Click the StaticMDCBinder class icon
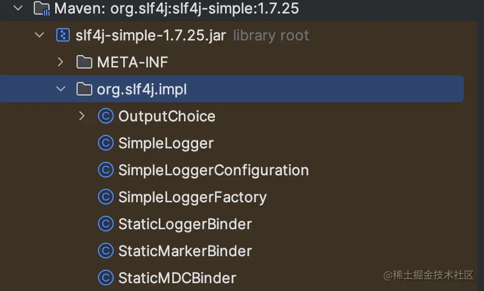 pyautogui.click(x=105, y=278)
